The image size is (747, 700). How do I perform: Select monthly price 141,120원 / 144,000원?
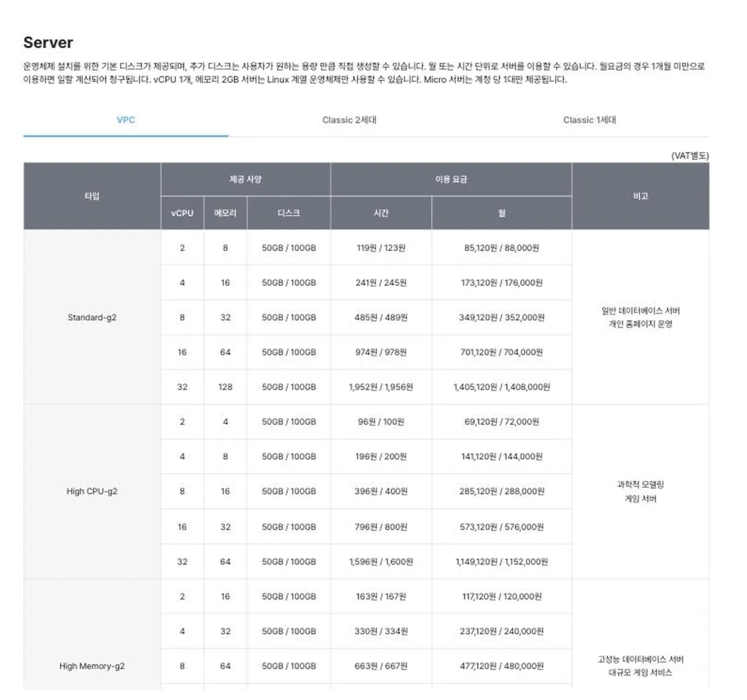click(x=502, y=456)
